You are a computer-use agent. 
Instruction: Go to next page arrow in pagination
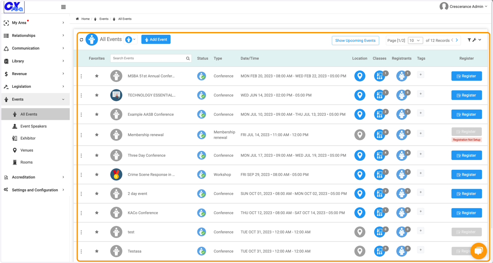click(x=457, y=40)
